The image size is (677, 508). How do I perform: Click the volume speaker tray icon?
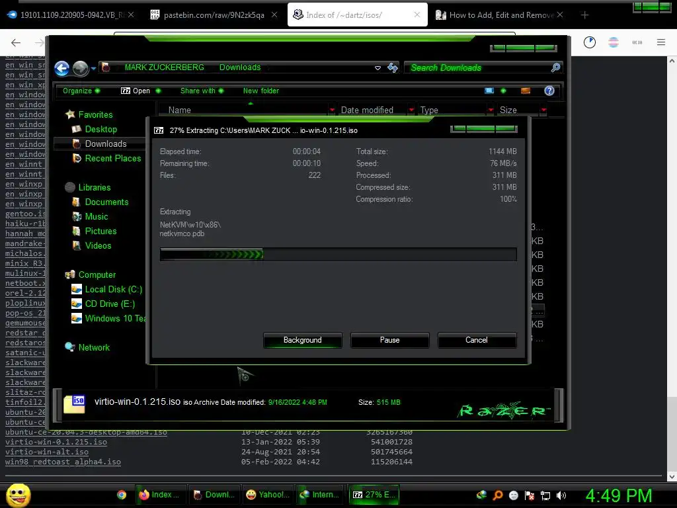[x=561, y=495]
